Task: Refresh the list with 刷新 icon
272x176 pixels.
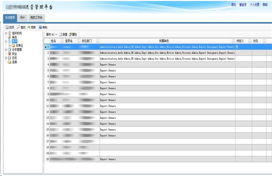Action: click(x=29, y=27)
